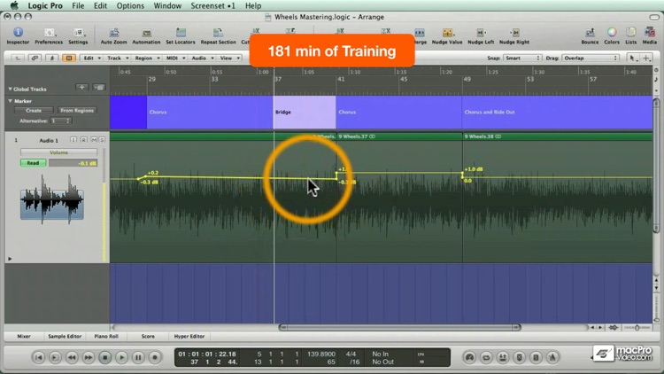Open the Sample Editor tab

65,336
